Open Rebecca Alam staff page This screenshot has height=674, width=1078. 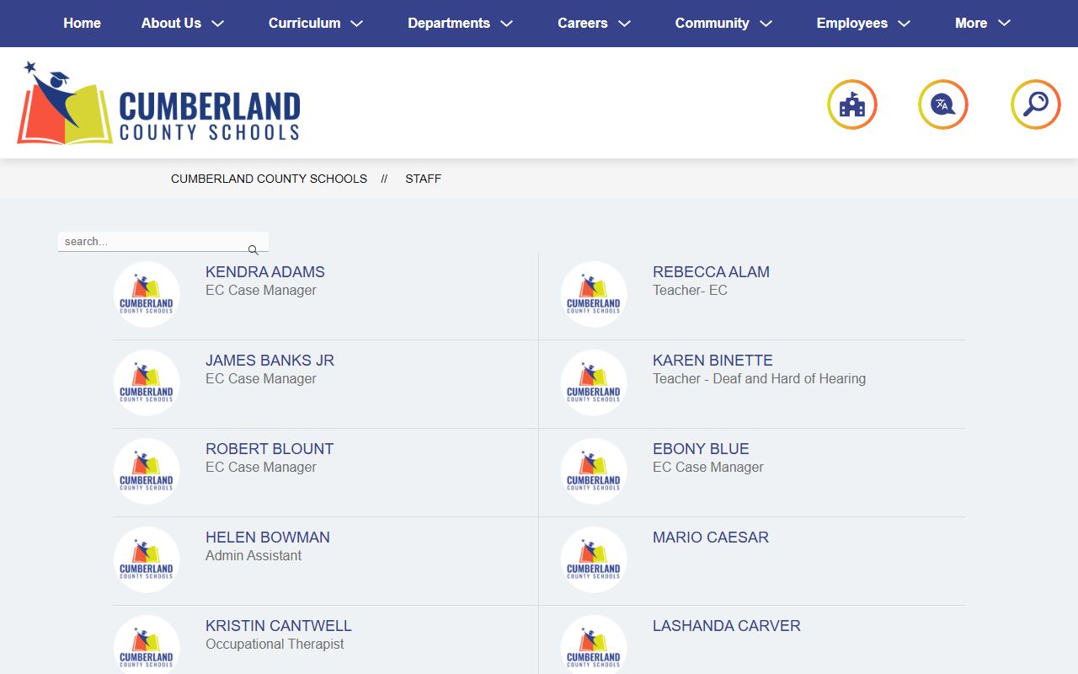coord(711,272)
